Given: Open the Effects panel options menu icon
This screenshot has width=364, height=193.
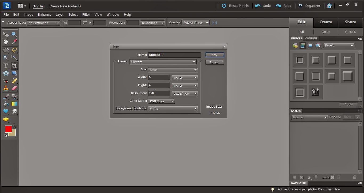Looking at the screenshot, I should 360,39.
